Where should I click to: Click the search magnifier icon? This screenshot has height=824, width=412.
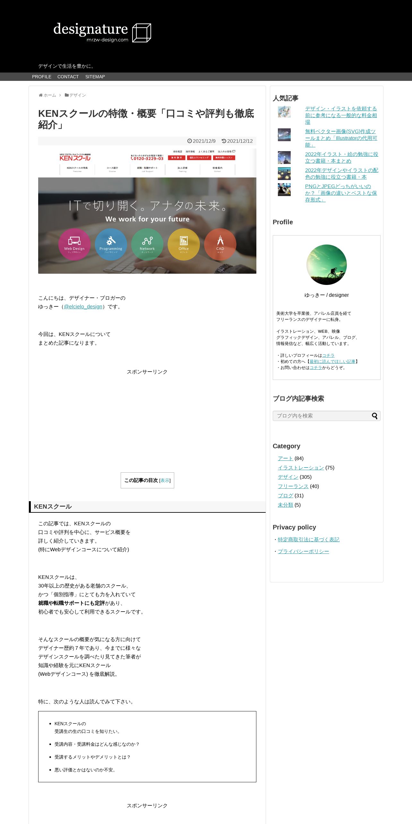(374, 416)
